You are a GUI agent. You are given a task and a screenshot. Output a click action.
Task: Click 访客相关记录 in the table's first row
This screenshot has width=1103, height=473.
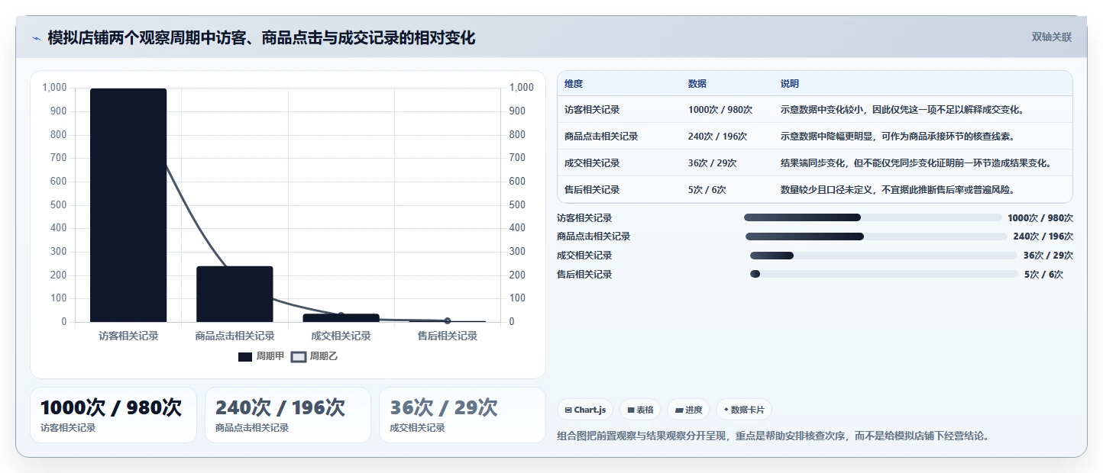click(592, 110)
